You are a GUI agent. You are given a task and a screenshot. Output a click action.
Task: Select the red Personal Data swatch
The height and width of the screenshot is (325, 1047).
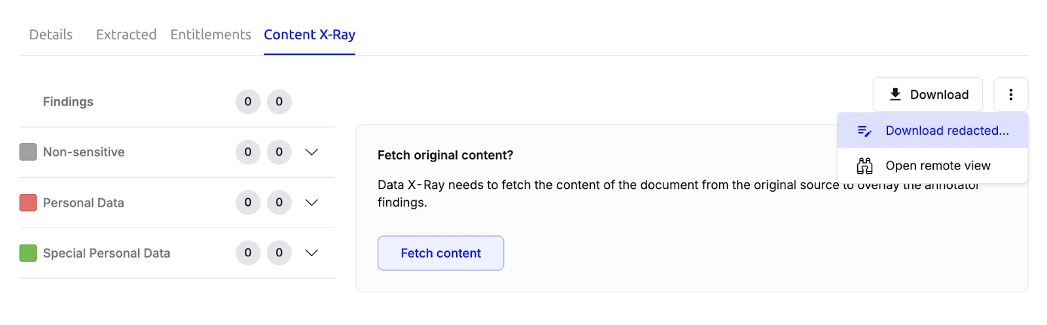28,203
